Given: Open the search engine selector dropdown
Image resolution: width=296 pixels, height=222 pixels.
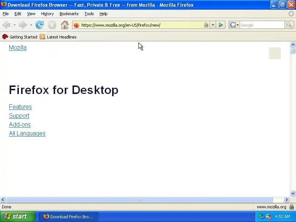Looking at the screenshot, I should coord(234,25).
